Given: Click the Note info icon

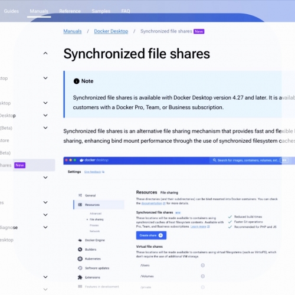Looking at the screenshot, I should click(x=76, y=81).
